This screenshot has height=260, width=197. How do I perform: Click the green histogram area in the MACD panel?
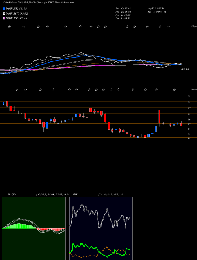(x=20, y=226)
